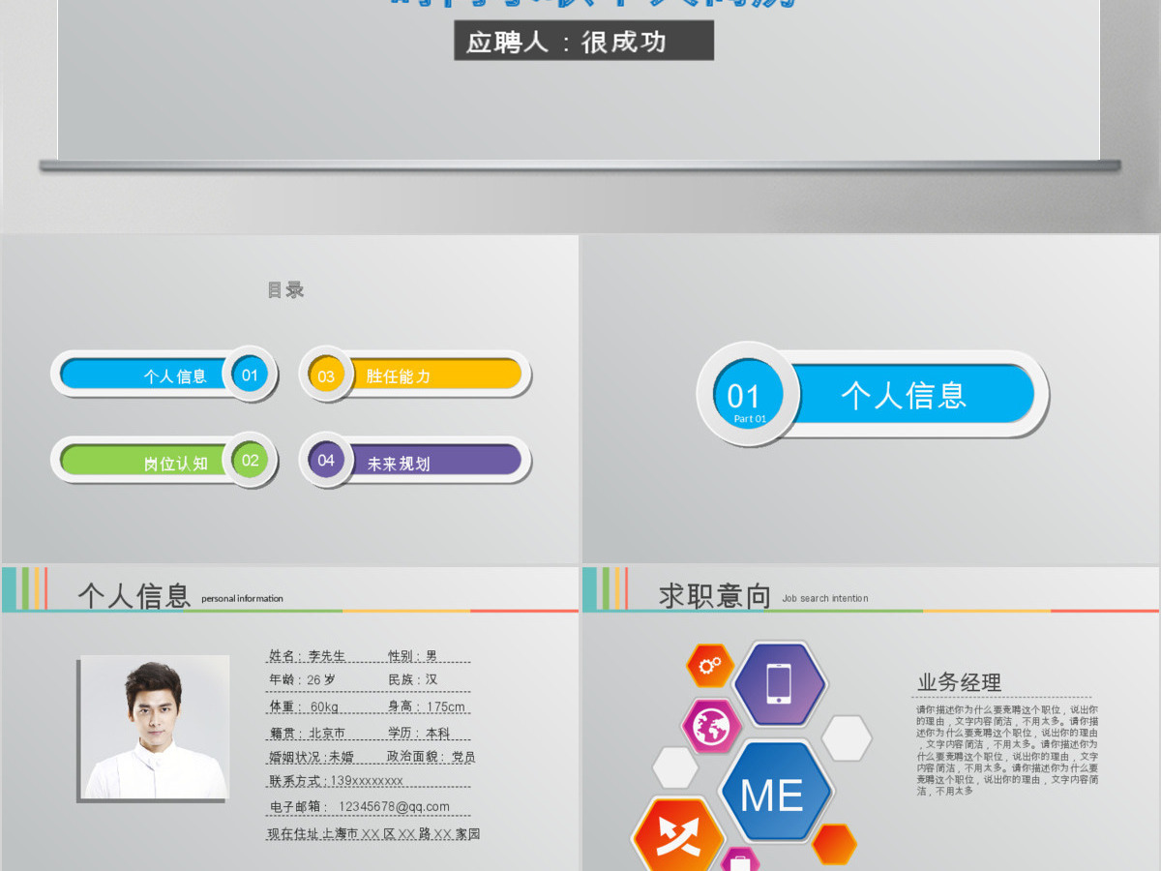Open the green 岗位认知 contents item
1161x871 pixels.
(x=164, y=460)
